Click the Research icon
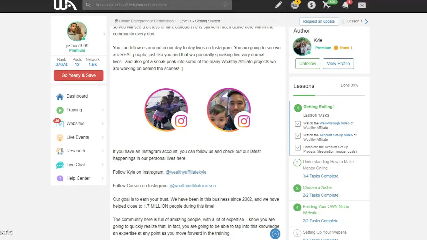Screen dimensions: 427x240 [60, 151]
